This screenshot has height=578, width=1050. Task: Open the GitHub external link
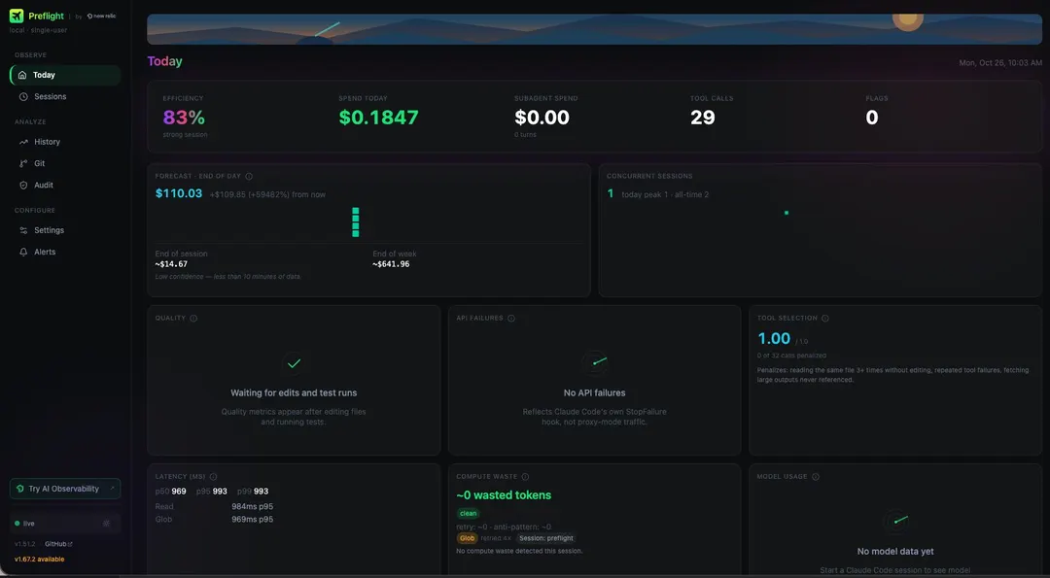[x=59, y=544]
